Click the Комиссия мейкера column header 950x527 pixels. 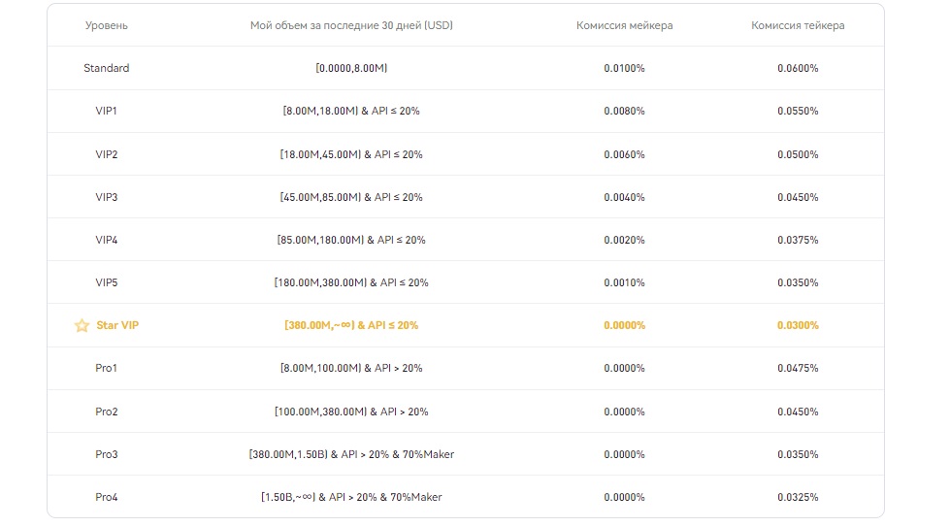624,26
